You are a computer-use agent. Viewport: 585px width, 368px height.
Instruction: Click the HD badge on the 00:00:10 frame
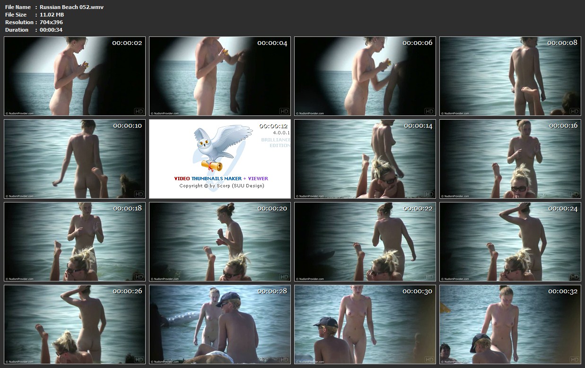[139, 194]
